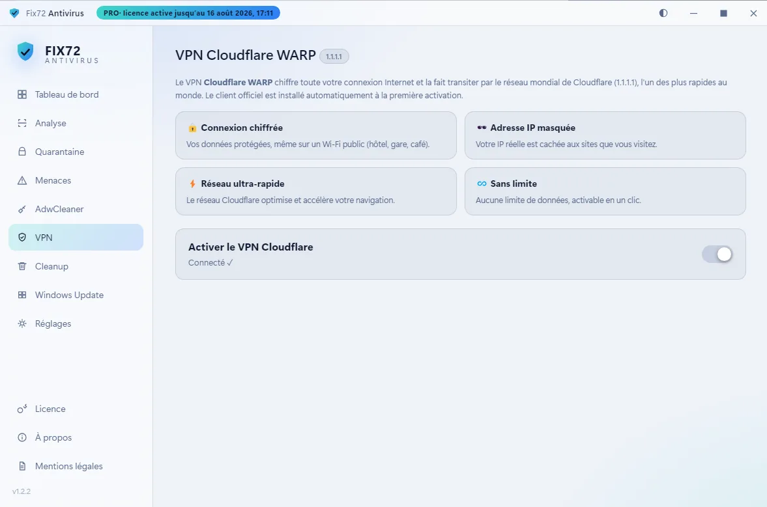Viewport: 767px width, 507px height.
Task: Open the Réglages settings page
Action: tap(76, 323)
